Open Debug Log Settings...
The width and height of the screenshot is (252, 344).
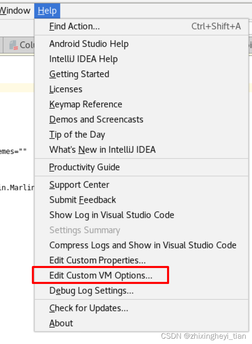[x=141, y=291]
